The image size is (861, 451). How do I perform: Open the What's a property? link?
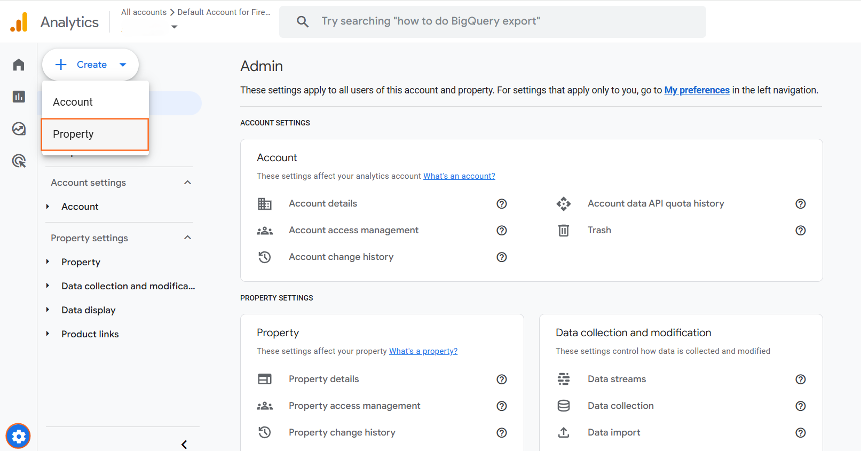[x=423, y=351]
